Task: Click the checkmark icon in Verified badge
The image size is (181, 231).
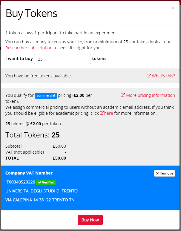Action: pos(40,182)
